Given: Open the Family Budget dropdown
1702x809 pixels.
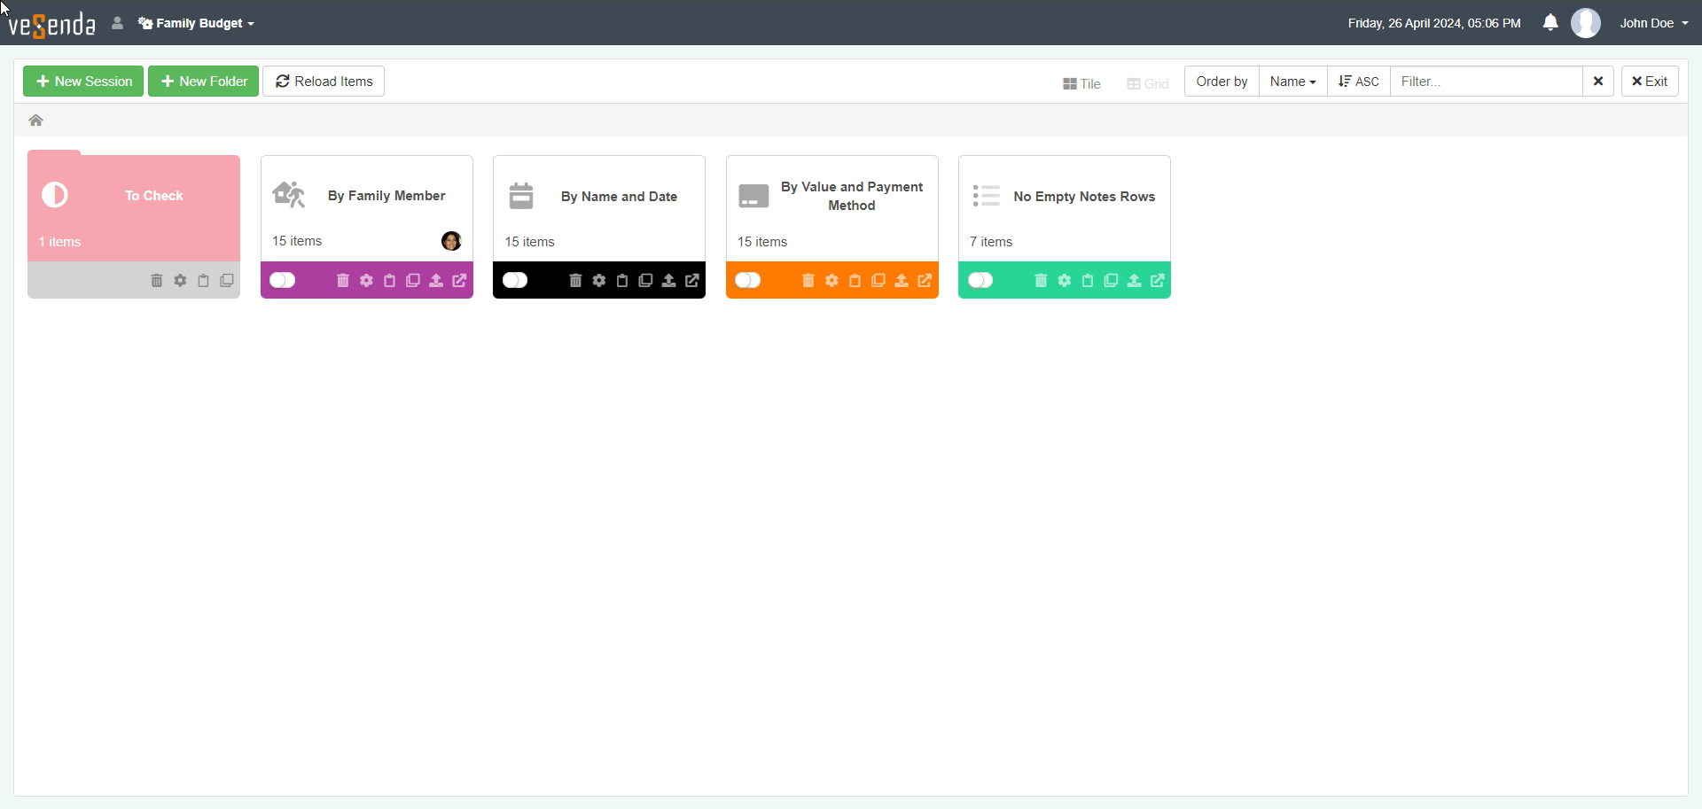Looking at the screenshot, I should pos(197,23).
